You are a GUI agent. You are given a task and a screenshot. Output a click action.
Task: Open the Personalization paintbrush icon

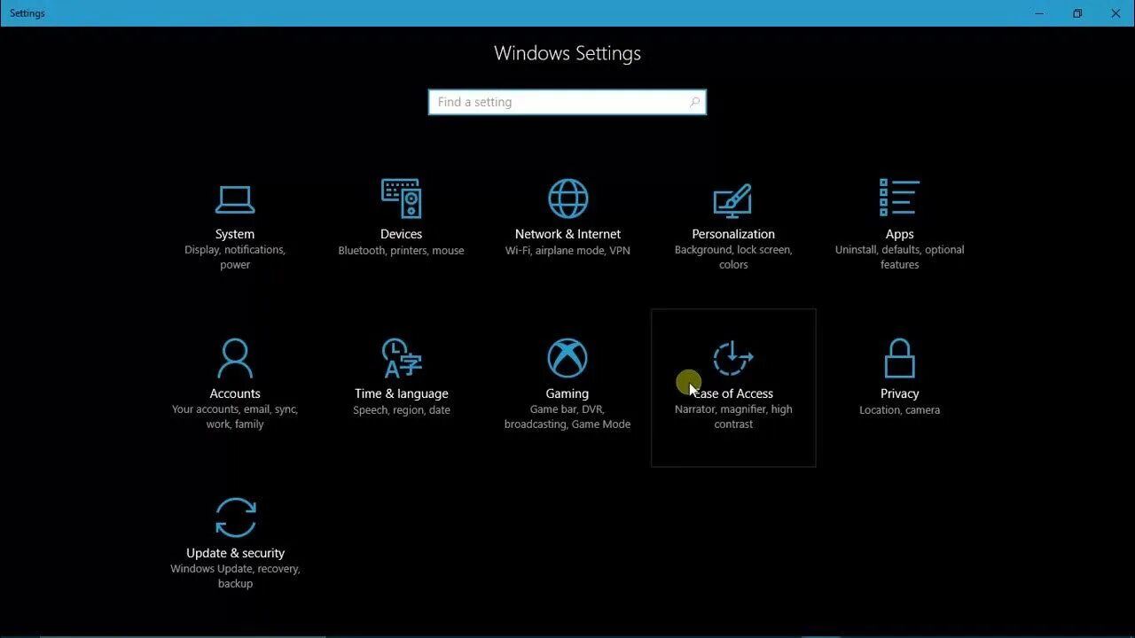(x=733, y=200)
